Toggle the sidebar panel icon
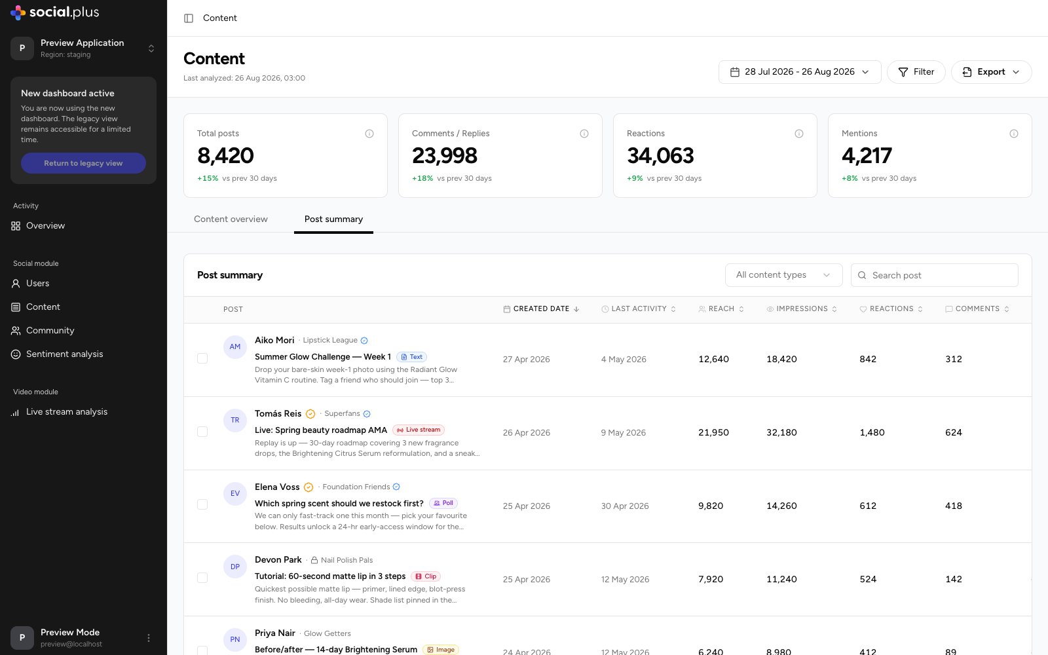The image size is (1048, 655). click(189, 18)
